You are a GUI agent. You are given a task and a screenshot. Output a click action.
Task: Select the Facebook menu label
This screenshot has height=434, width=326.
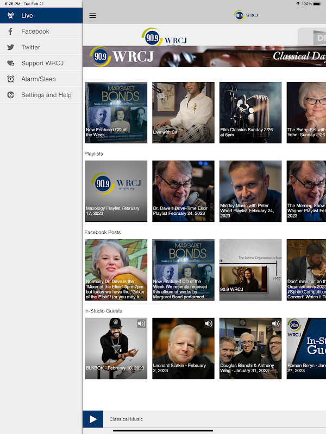(35, 31)
